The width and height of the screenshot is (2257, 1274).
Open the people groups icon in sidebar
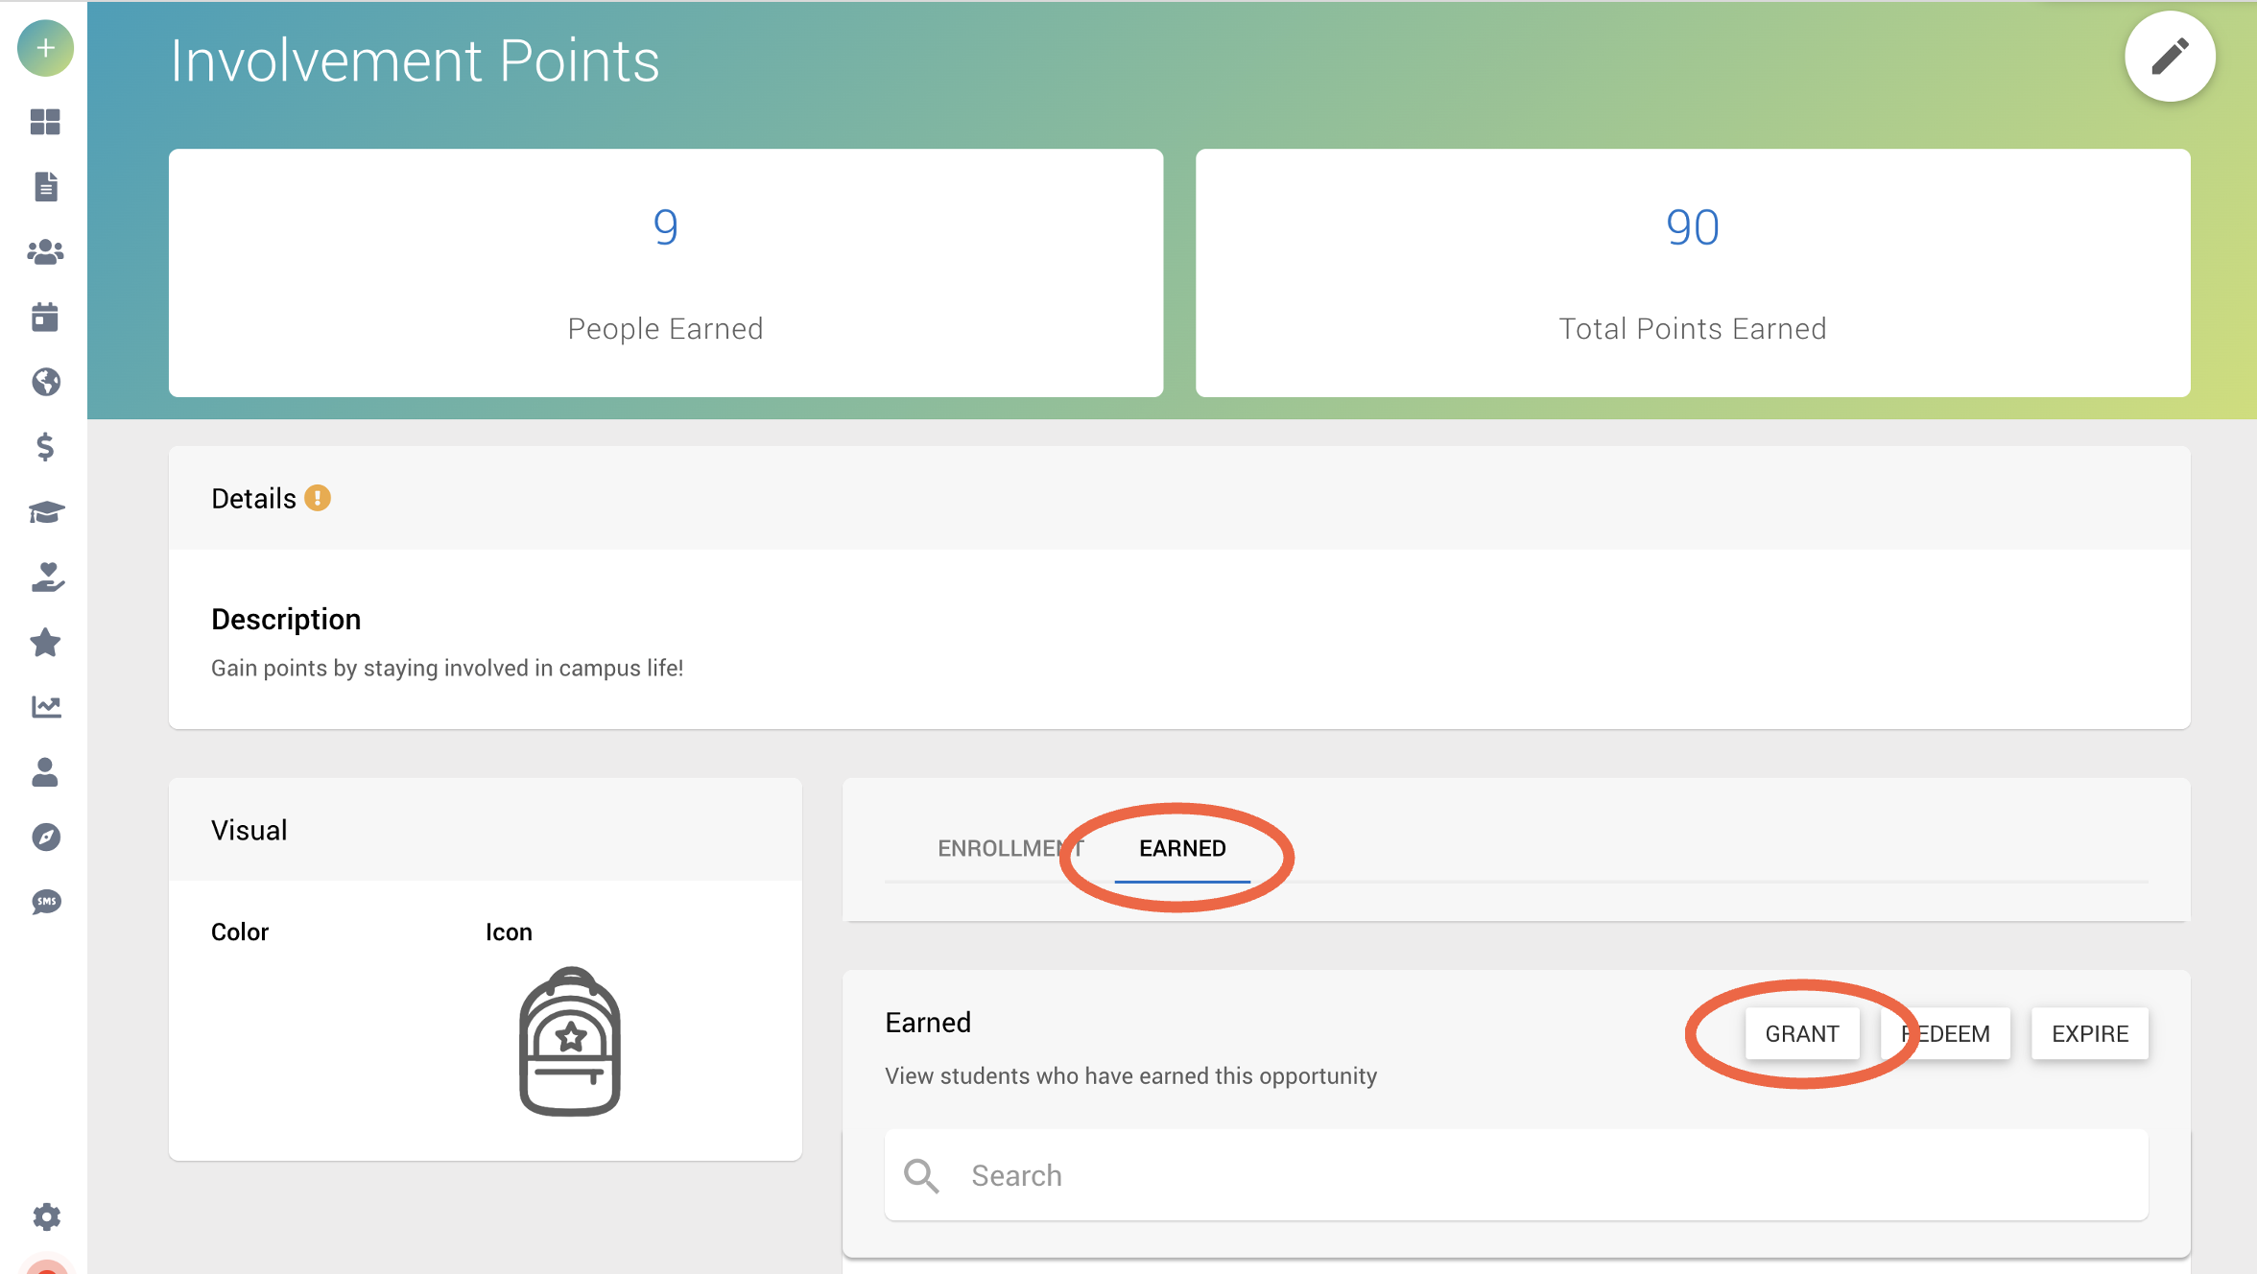45,251
